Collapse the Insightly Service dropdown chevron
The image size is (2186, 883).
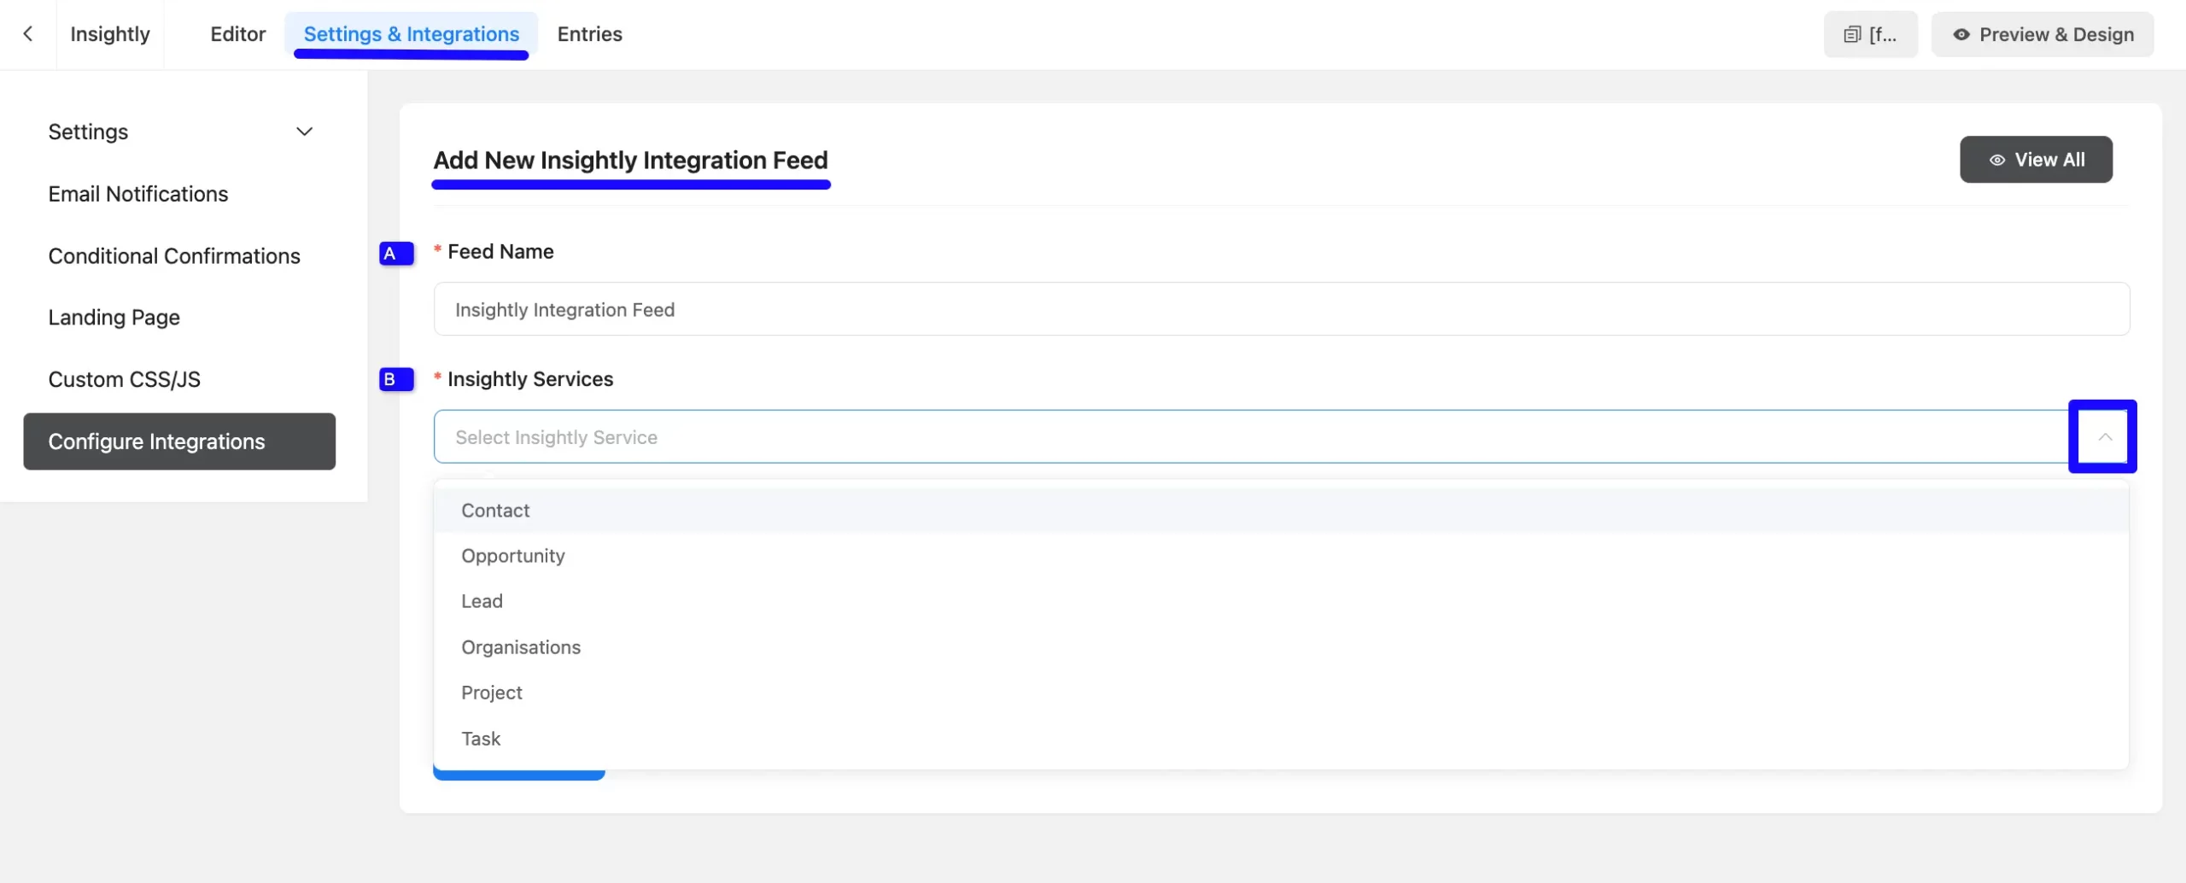(x=2105, y=436)
